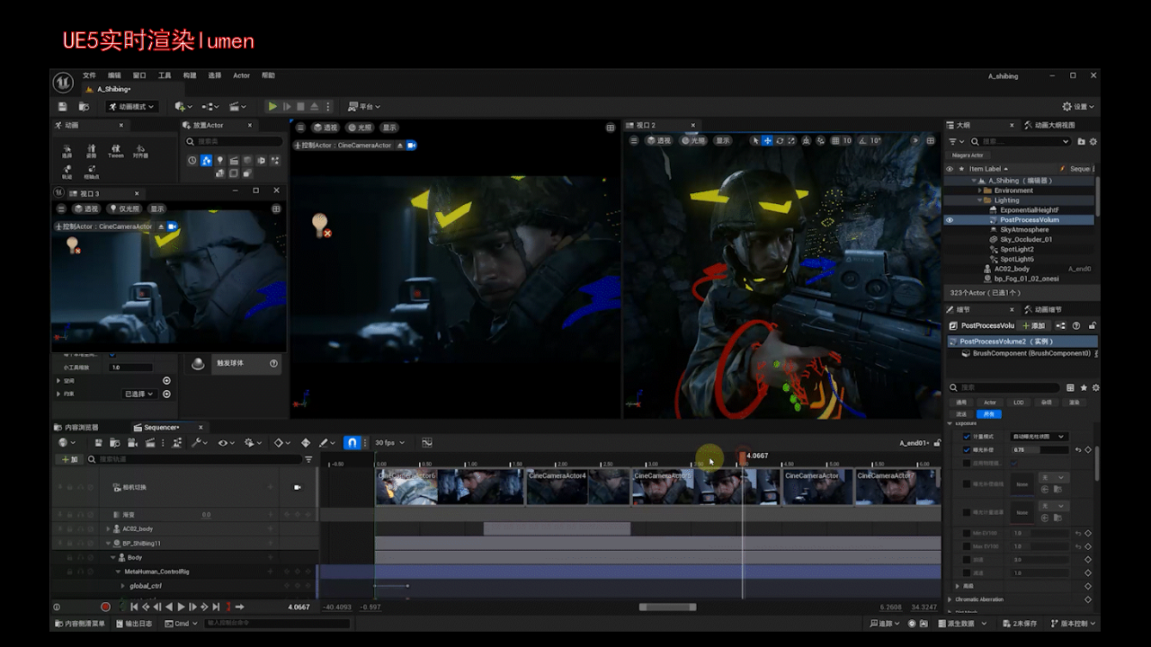Screen dimensions: 1151x647
Task: Click the red record button in Sequencer
Action: coord(105,607)
